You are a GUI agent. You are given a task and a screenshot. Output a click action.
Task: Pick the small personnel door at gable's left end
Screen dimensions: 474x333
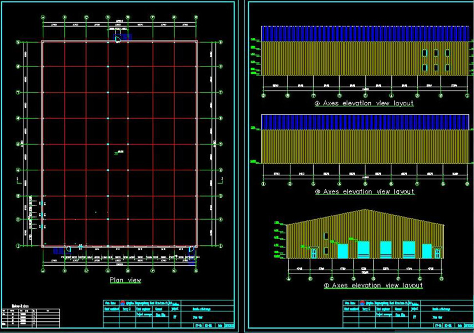point(314,253)
